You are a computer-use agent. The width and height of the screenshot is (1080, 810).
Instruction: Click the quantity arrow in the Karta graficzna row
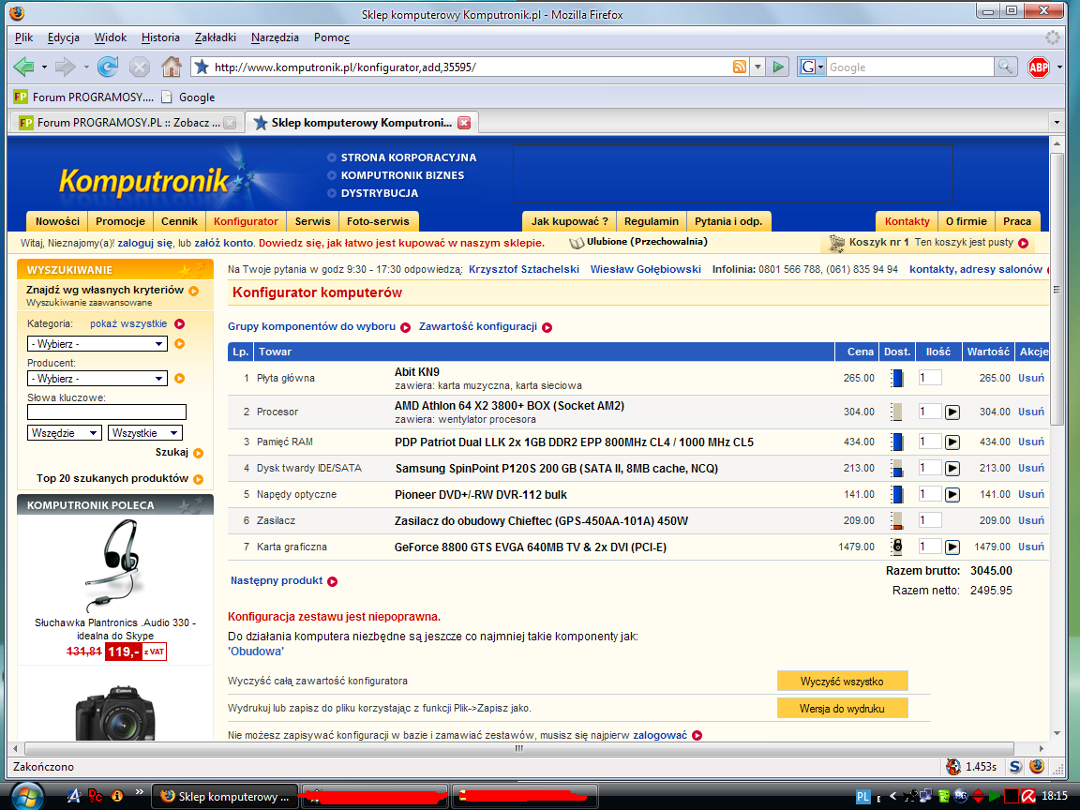click(952, 547)
